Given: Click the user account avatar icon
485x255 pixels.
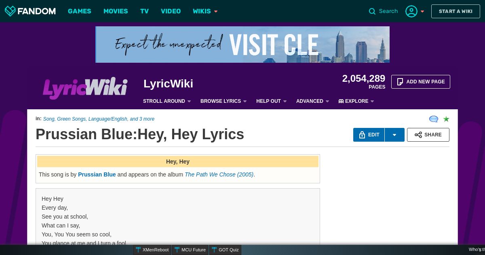Looking at the screenshot, I should [411, 11].
